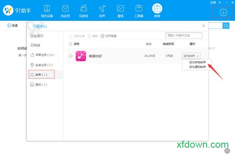Image resolution: width=235 pixels, height=154 pixels.
Task: Click the keyword filter input field
Action: tap(184, 36)
